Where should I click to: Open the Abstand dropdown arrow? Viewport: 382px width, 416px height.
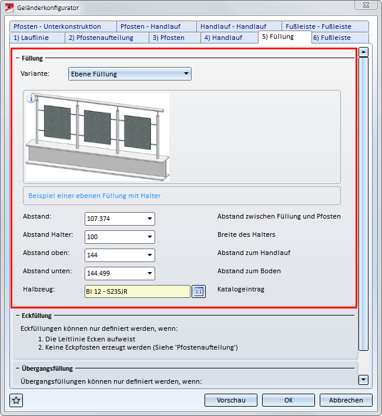150,219
